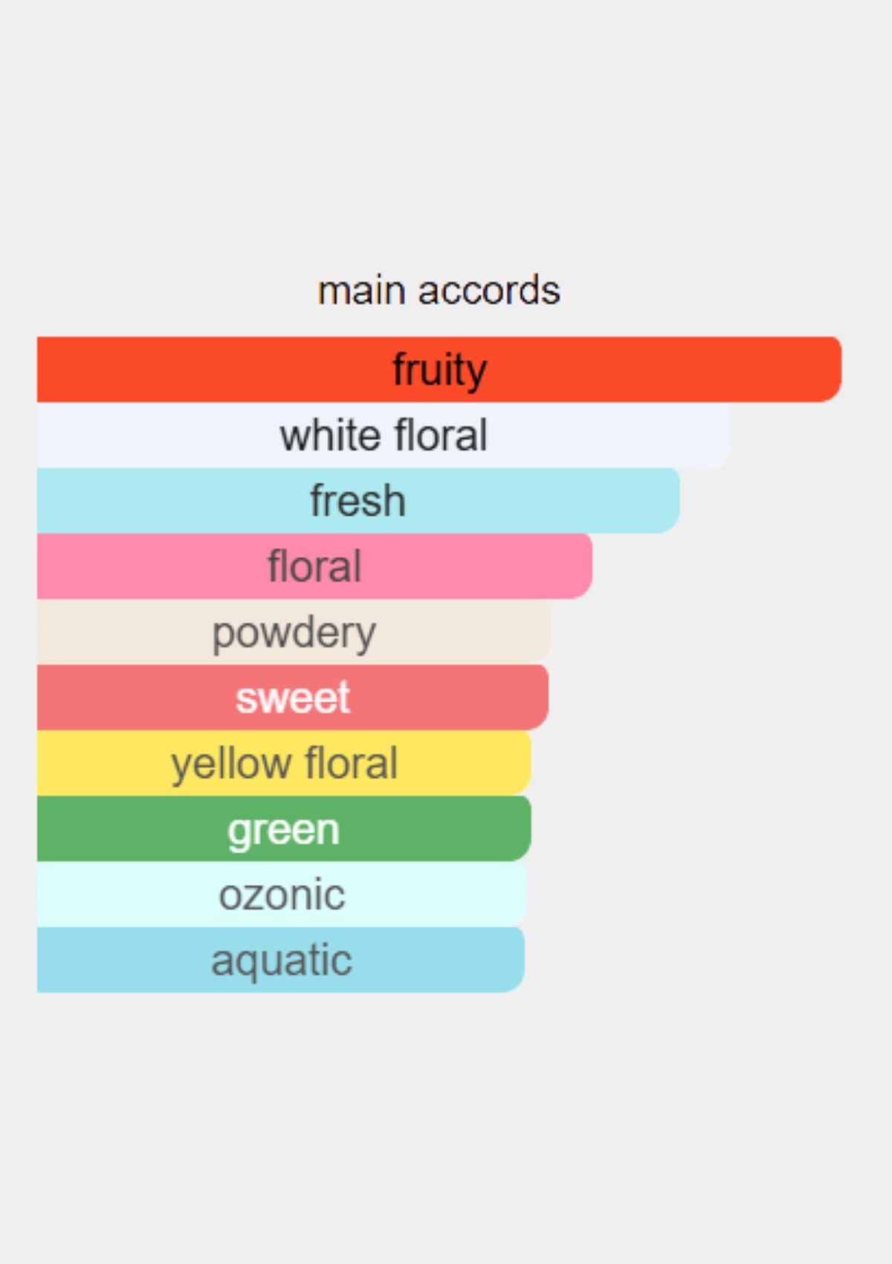Click the white 'sweet' text label
The width and height of the screenshot is (892, 1264).
[x=293, y=698]
